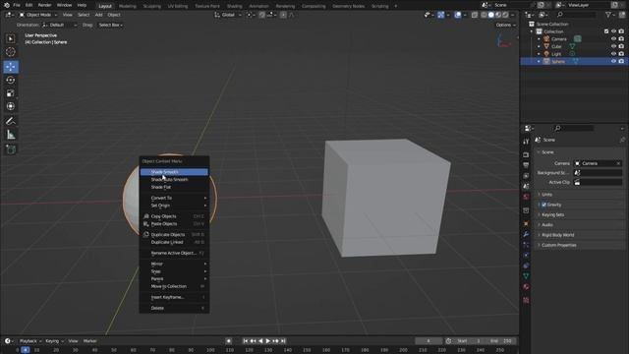Screen dimensions: 629x354
Task: Open the Physics properties tab
Action: point(526,255)
